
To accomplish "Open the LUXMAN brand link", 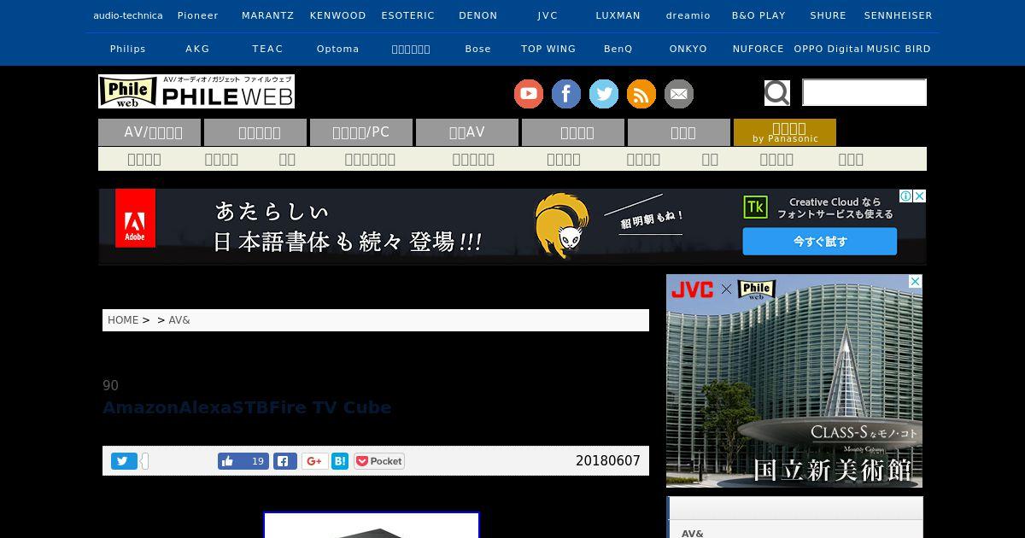I will tap(618, 15).
